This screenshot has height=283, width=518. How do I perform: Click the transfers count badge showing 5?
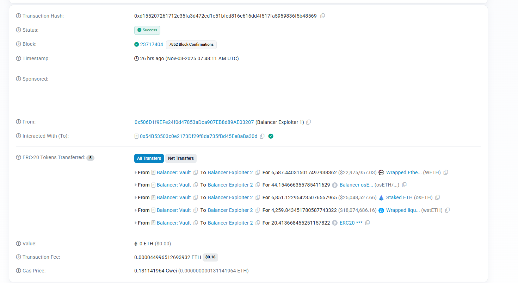click(x=90, y=158)
